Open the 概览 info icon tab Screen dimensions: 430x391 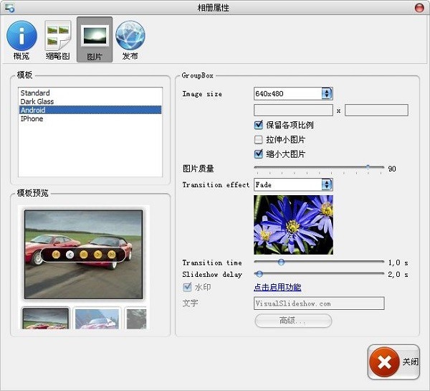click(x=21, y=37)
